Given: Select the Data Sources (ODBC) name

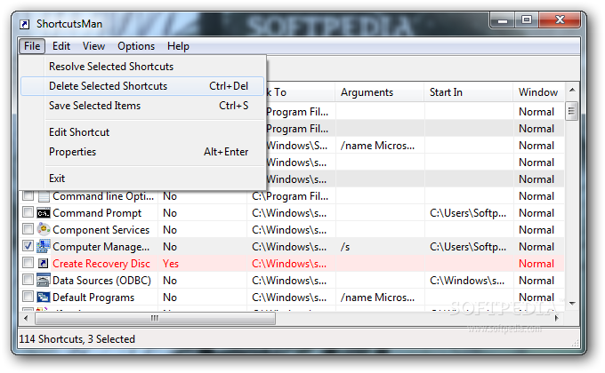Looking at the screenshot, I should [x=101, y=281].
